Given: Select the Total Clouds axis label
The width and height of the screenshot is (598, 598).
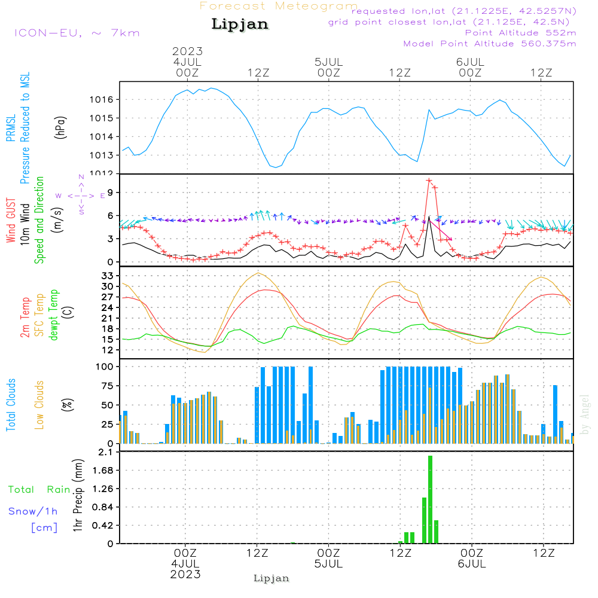Looking at the screenshot, I should [11, 405].
